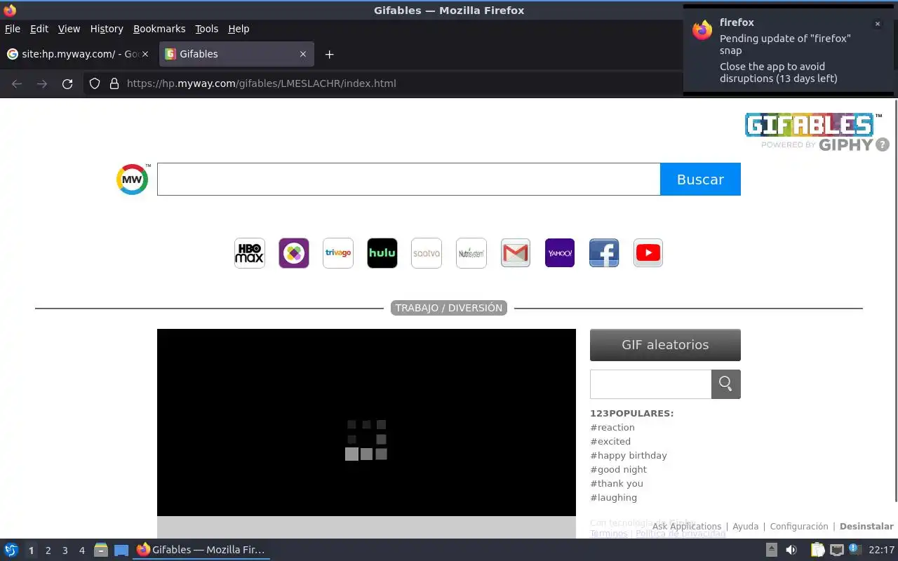Image resolution: width=898 pixels, height=561 pixels.
Task: Open the application launcher menu in taskbar
Action: (11, 550)
